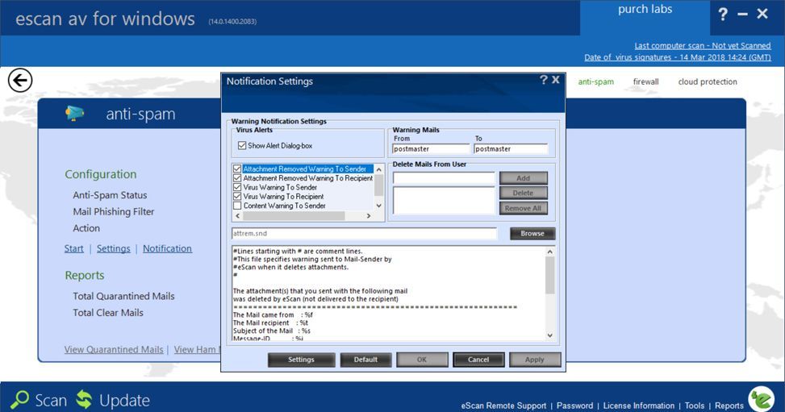The height and width of the screenshot is (412, 785).
Task: Open eScan Remote Support link
Action: [x=503, y=406]
